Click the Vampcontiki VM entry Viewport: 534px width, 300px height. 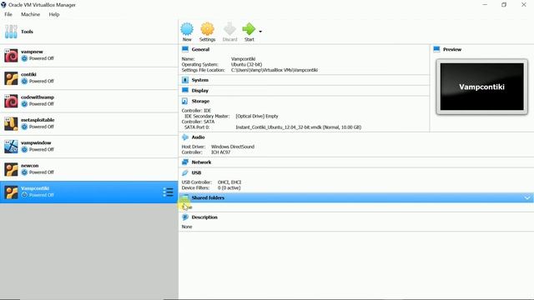(88, 192)
